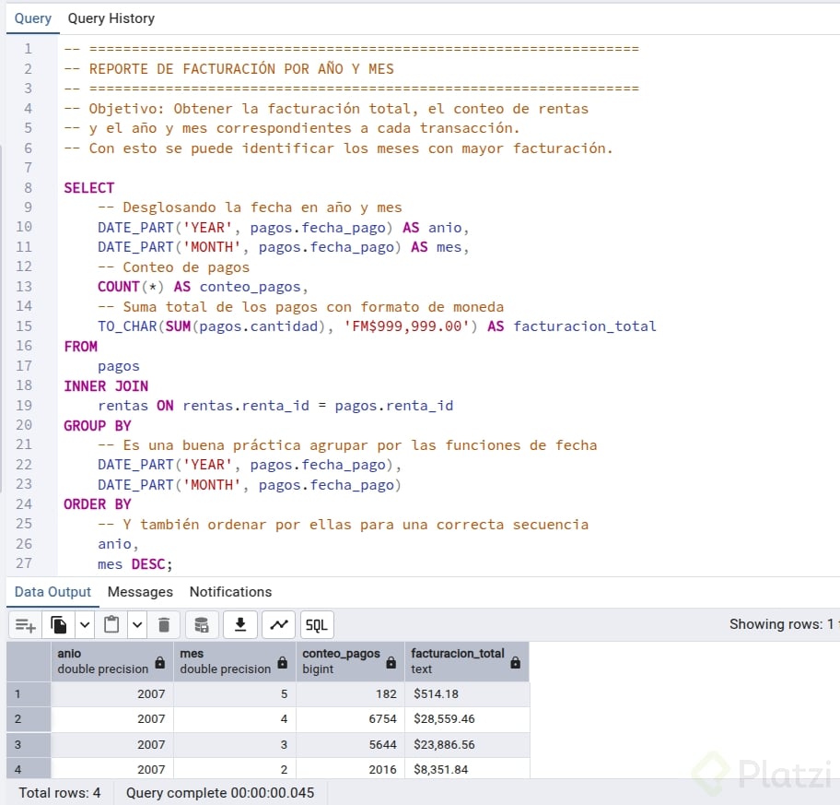
Task: Expand the paste options dropdown arrow
Action: pyautogui.click(x=136, y=625)
